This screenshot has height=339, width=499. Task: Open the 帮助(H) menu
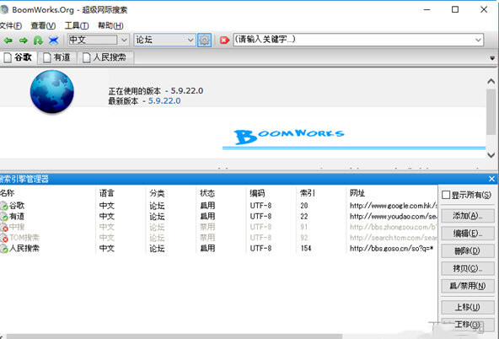[x=110, y=26]
